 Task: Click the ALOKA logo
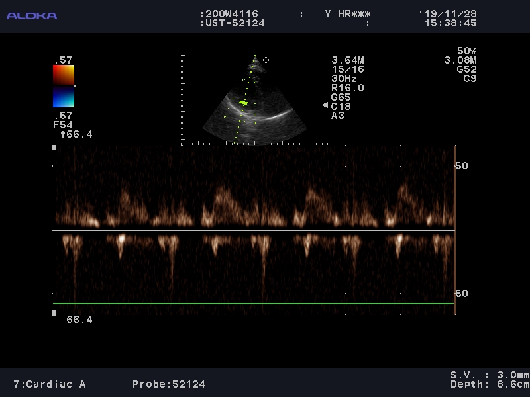point(32,15)
